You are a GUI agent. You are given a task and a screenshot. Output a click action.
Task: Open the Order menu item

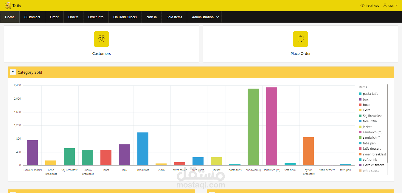54,17
